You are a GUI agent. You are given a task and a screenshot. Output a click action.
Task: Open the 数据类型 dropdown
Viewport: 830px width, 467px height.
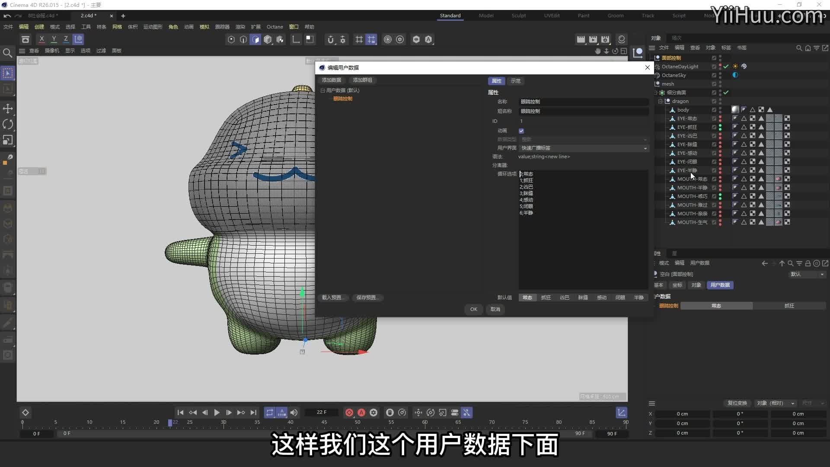tap(584, 139)
